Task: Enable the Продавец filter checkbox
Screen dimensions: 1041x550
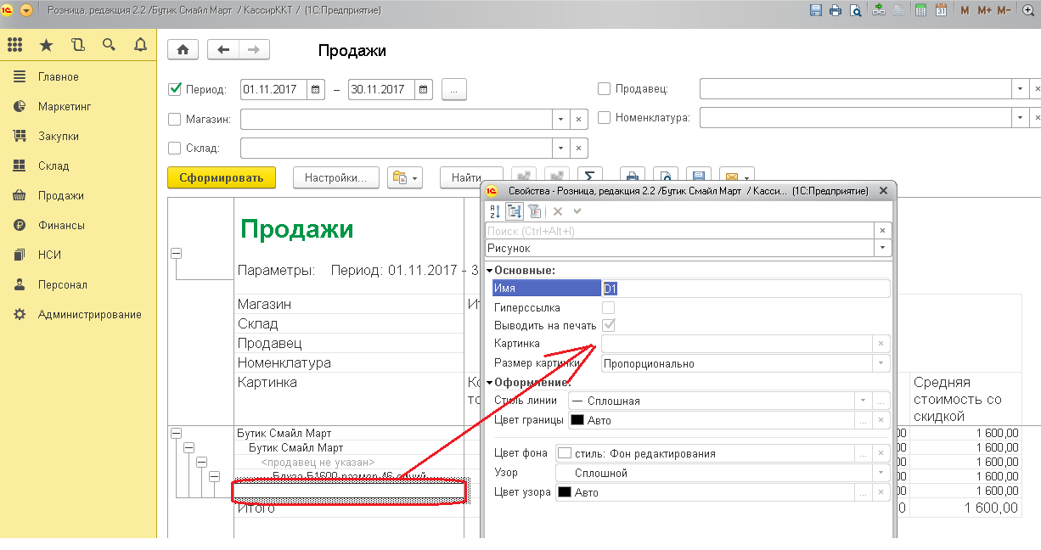Action: click(x=605, y=88)
